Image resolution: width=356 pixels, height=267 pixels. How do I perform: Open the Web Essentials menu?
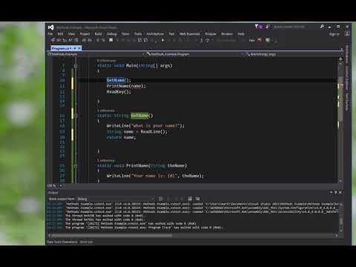click(190, 34)
